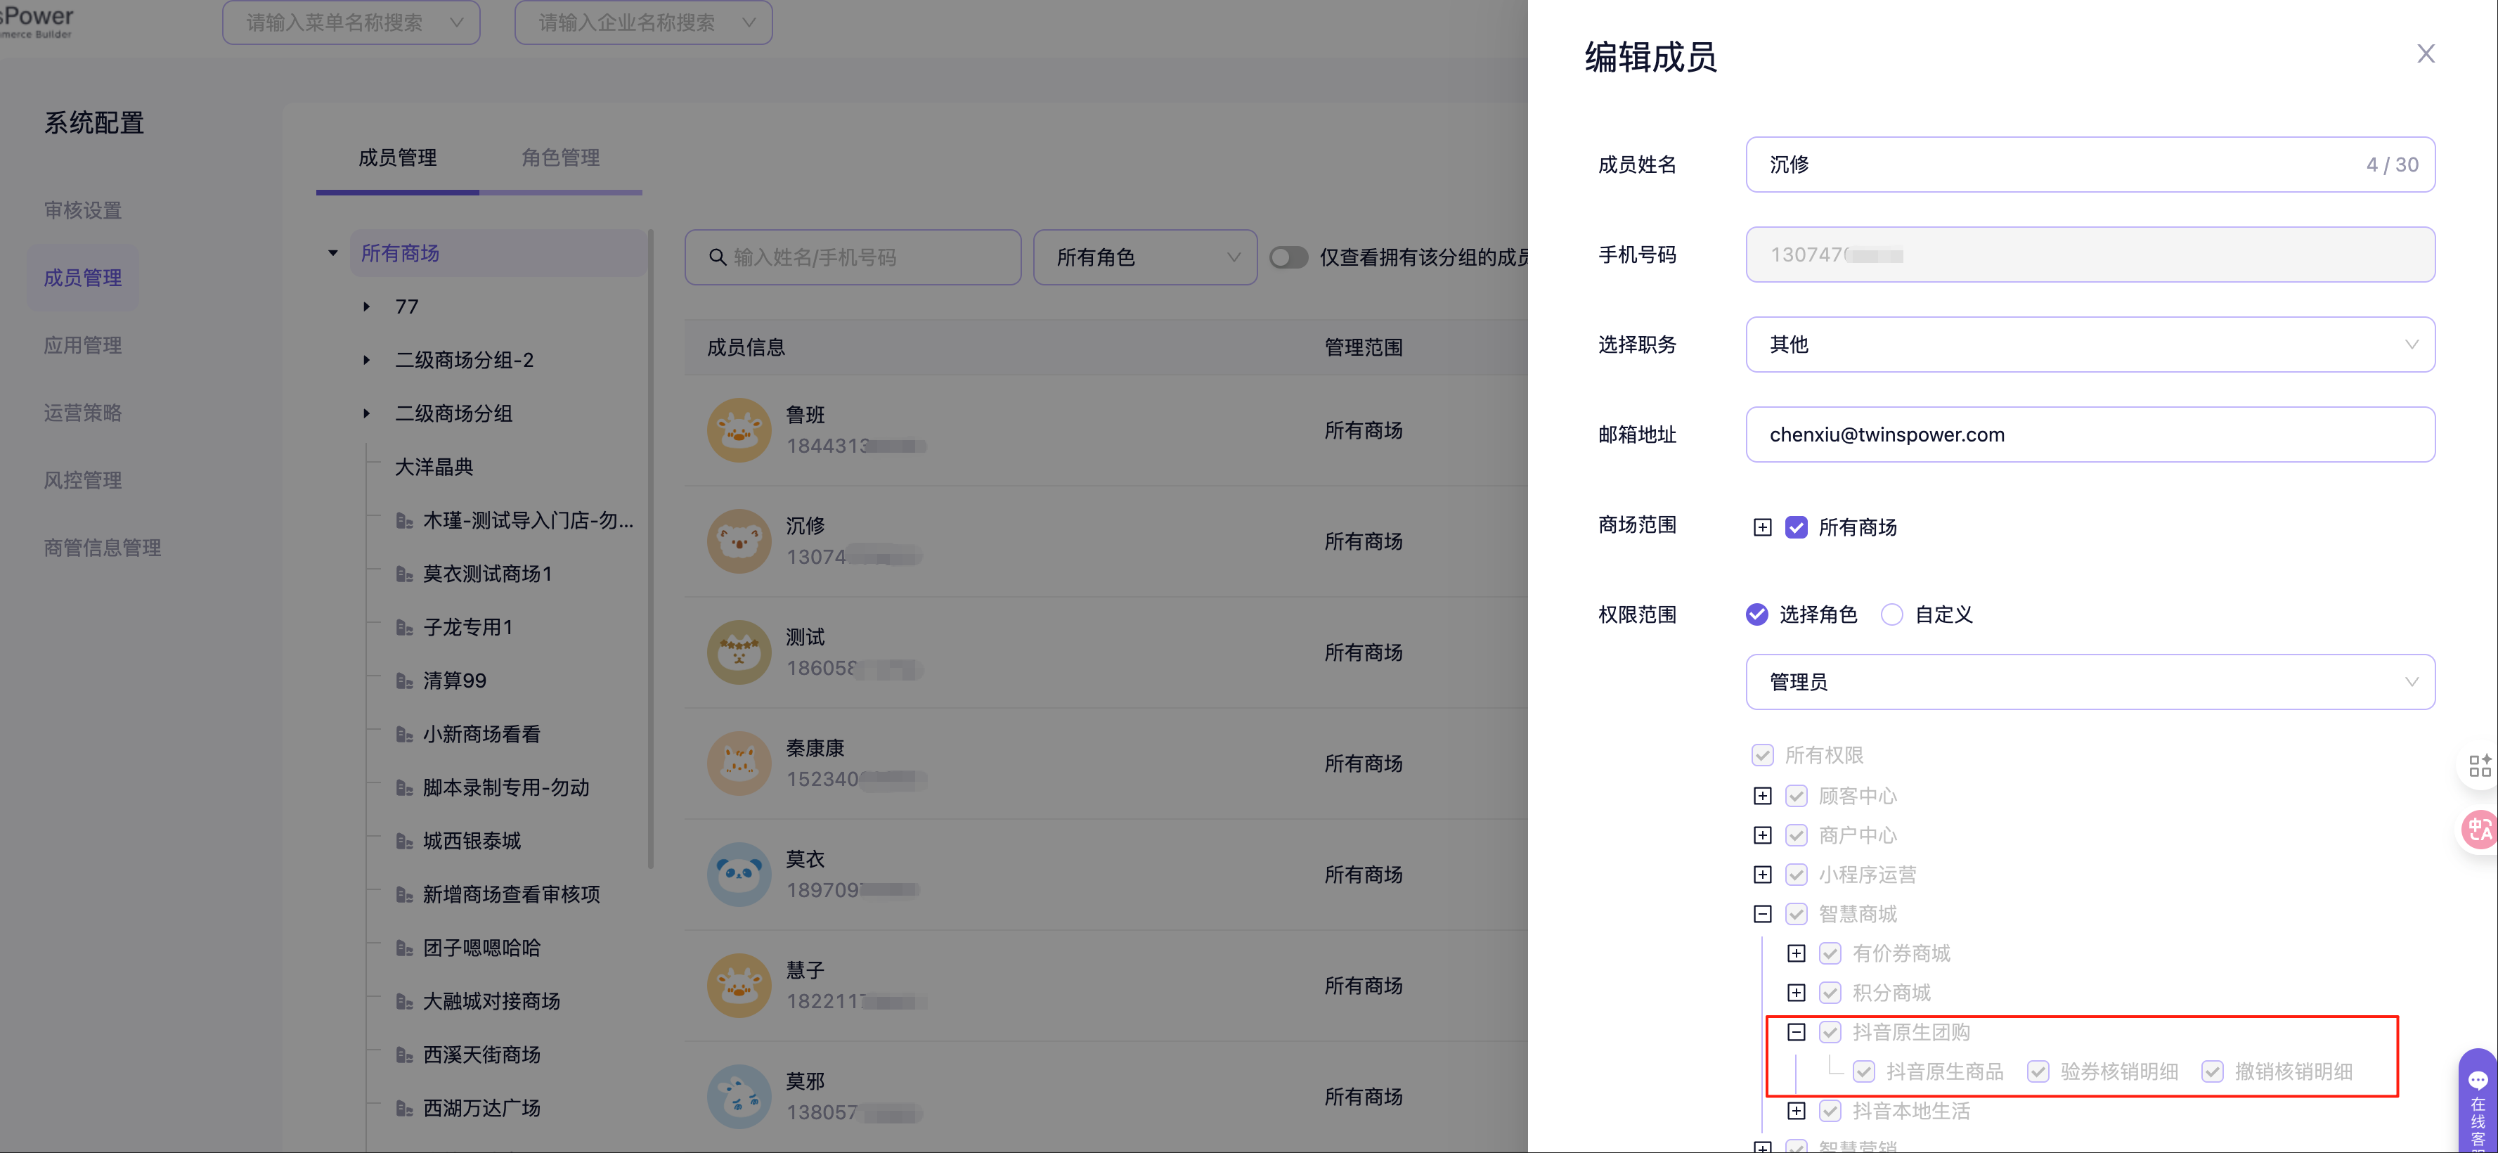The width and height of the screenshot is (2498, 1153).
Task: Click the pink translate floating icon
Action: pos(2480,829)
